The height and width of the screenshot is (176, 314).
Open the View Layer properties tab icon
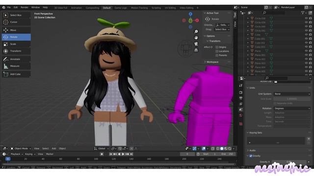point(241,104)
